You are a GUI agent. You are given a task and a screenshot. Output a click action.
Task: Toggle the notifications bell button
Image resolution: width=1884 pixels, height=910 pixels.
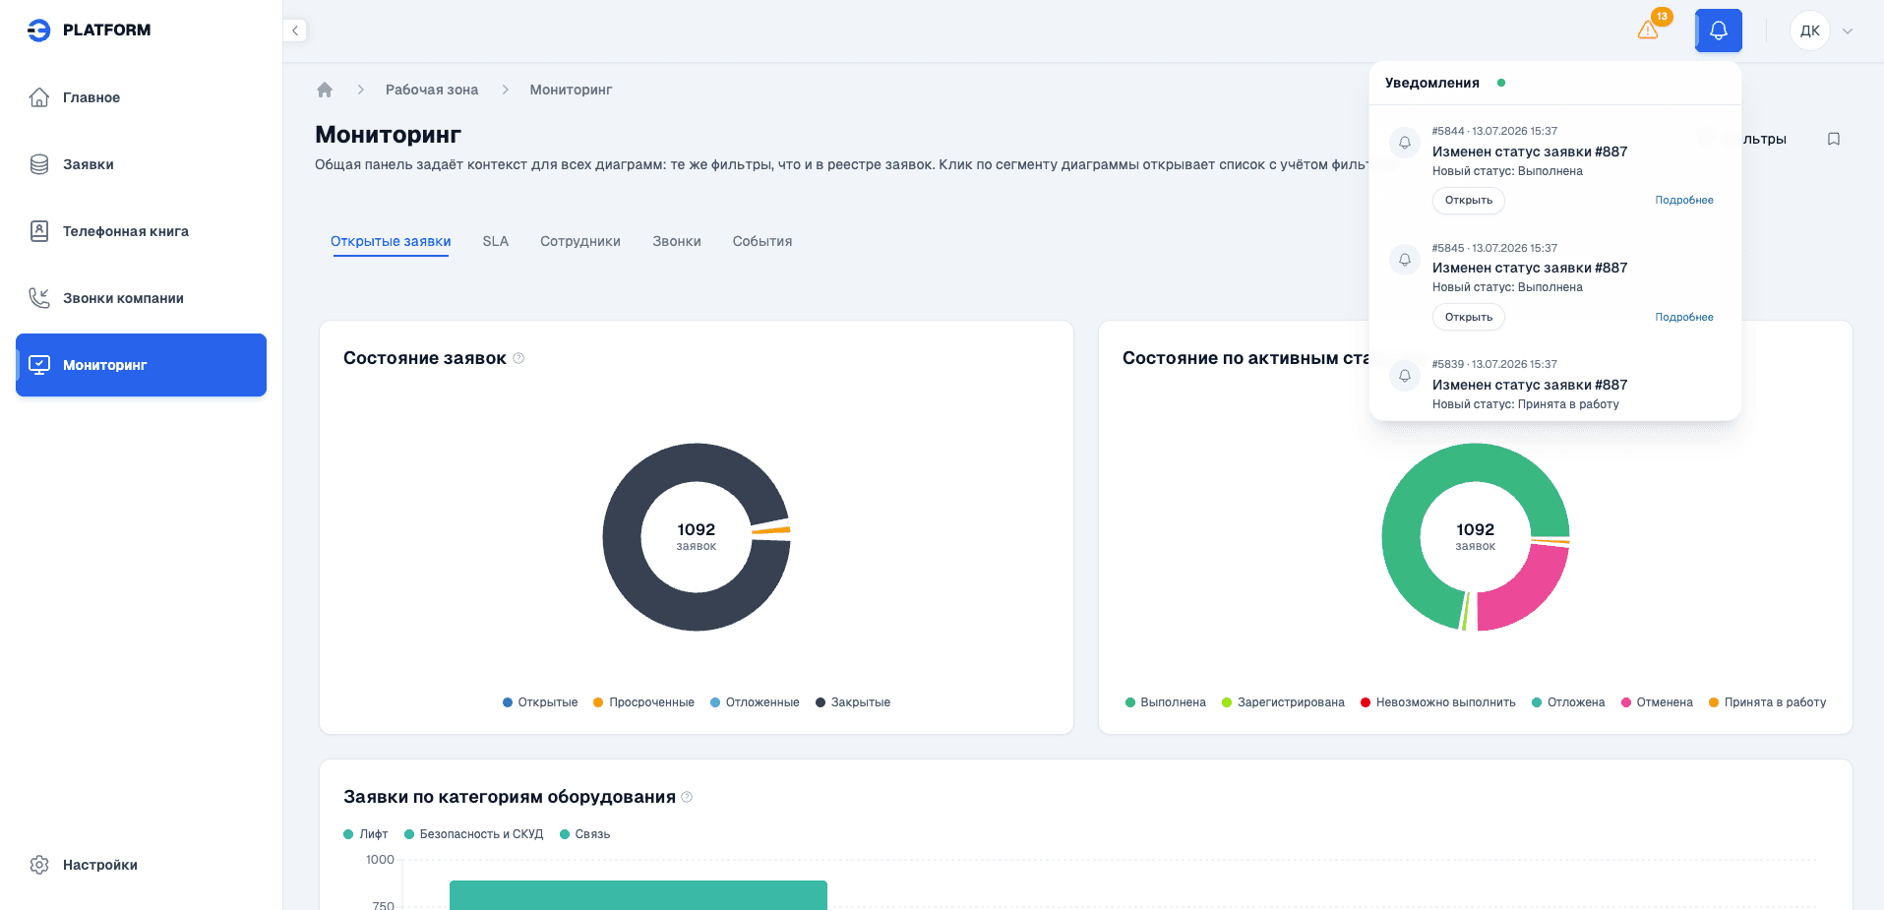point(1719,30)
